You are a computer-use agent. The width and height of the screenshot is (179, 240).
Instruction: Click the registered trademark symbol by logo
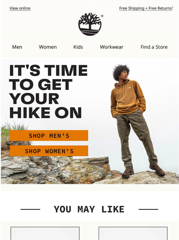[102, 16]
